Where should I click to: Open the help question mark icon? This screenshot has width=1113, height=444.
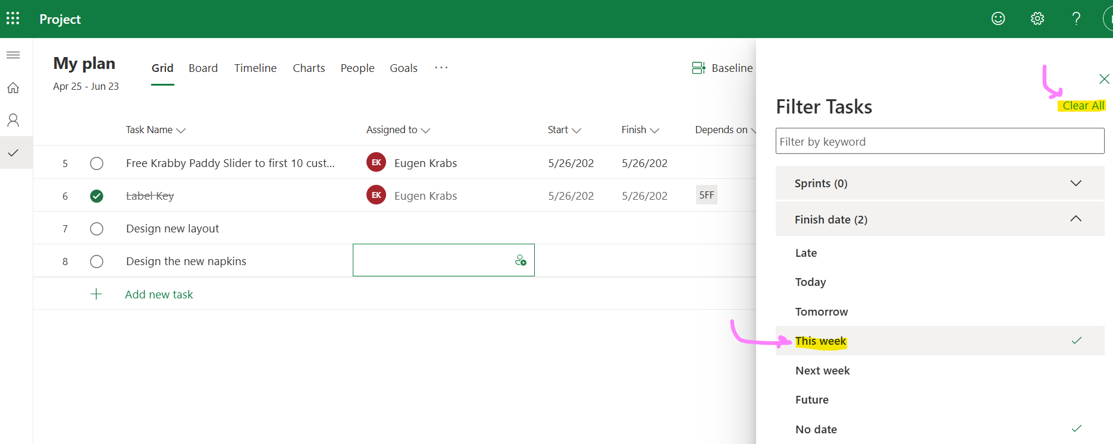pyautogui.click(x=1076, y=18)
